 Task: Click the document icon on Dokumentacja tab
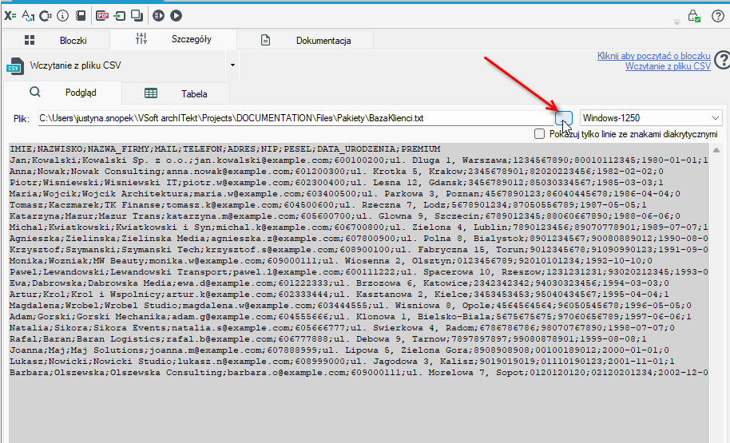tap(265, 40)
